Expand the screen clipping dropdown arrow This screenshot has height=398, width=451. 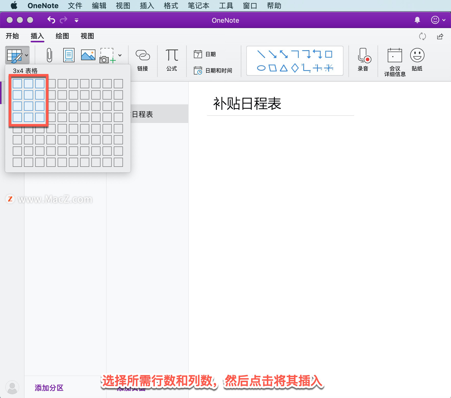click(x=120, y=55)
